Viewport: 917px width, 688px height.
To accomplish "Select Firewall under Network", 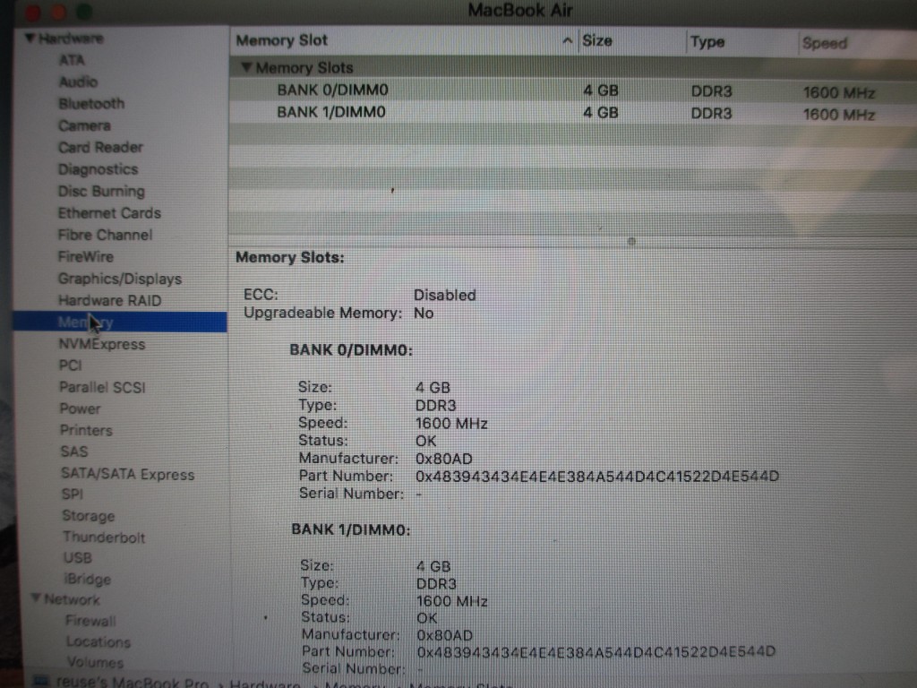I will pyautogui.click(x=90, y=620).
